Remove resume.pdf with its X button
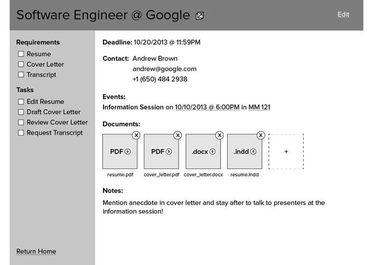This screenshot has width=373, height=265. coord(136,136)
